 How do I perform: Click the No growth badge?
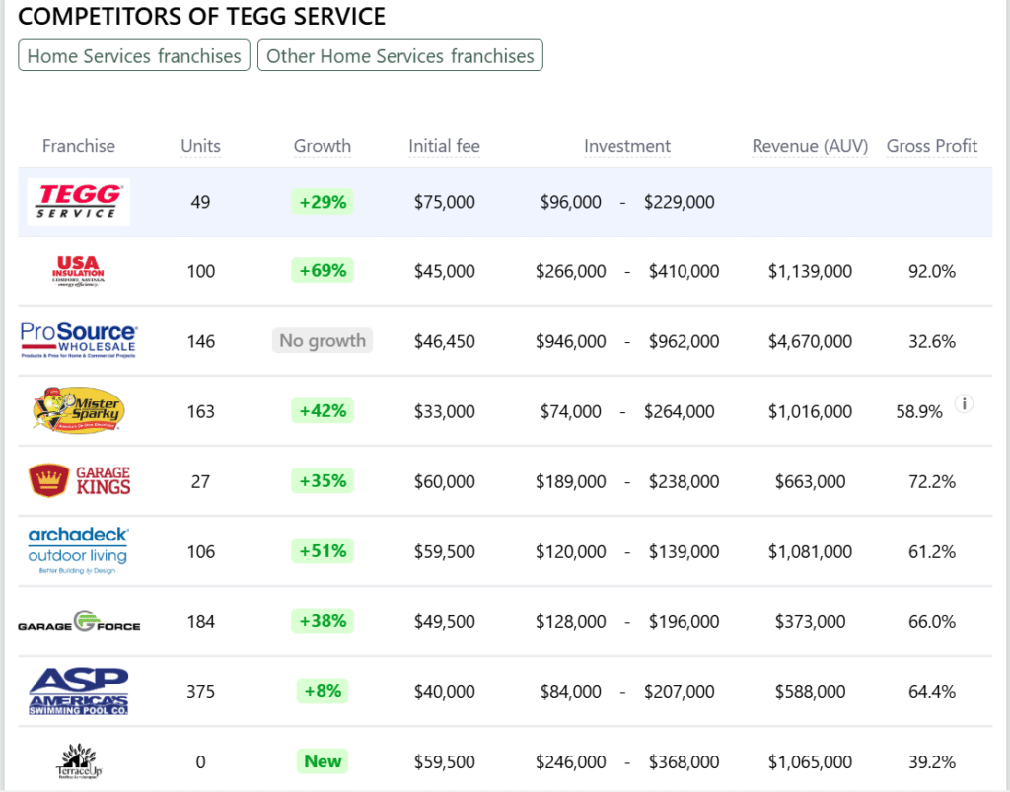click(x=323, y=340)
